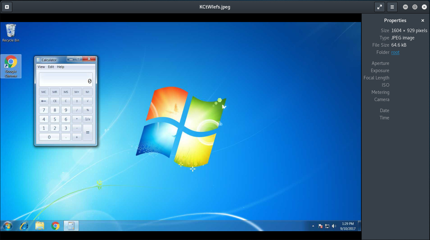Click the digit 1 key
Image resolution: width=430 pixels, height=240 pixels.
pyautogui.click(x=44, y=128)
